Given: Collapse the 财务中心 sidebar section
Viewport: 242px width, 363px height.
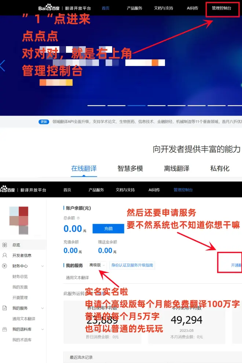Looking at the screenshot, I should (x=43, y=266).
